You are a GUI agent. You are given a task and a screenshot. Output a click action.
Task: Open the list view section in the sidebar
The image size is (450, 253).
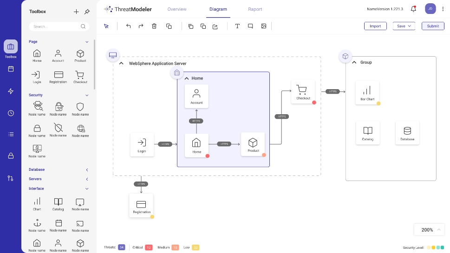coord(11,134)
